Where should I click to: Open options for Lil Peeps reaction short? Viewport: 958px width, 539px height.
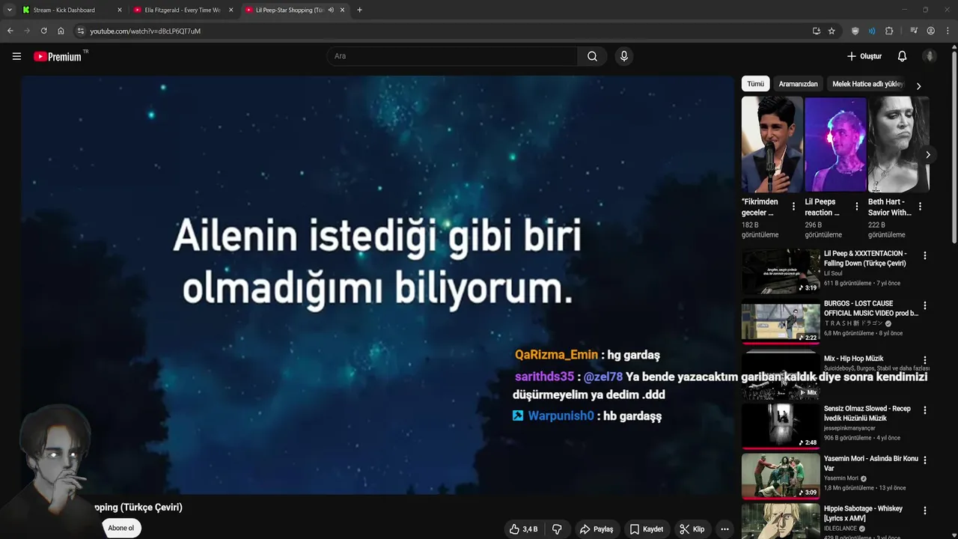pyautogui.click(x=857, y=206)
